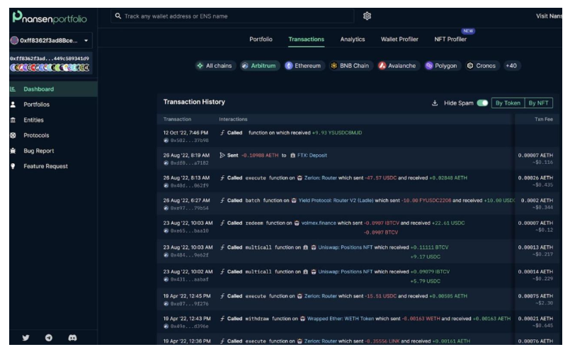Screen dimensions: 575x347
Task: Open the Wallet Profiler tab
Action: [x=399, y=39]
